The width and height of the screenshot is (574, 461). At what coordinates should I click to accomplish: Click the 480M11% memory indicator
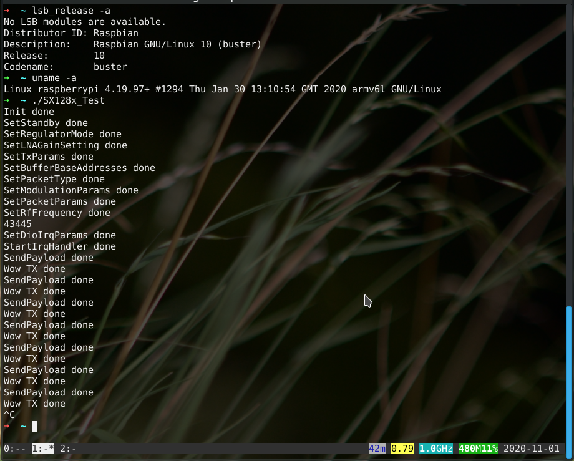pyautogui.click(x=478, y=449)
